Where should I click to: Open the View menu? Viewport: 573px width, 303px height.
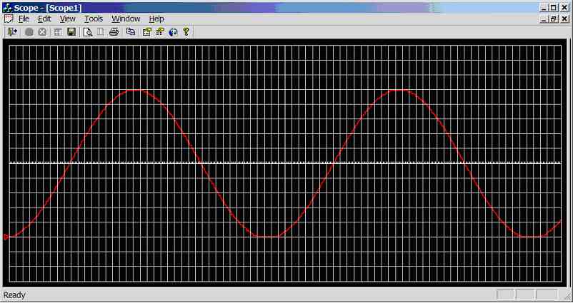point(67,19)
